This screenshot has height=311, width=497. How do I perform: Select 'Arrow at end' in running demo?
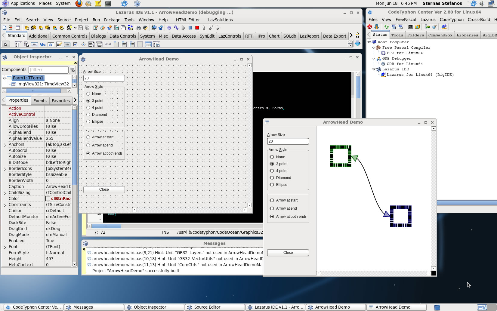272,208
